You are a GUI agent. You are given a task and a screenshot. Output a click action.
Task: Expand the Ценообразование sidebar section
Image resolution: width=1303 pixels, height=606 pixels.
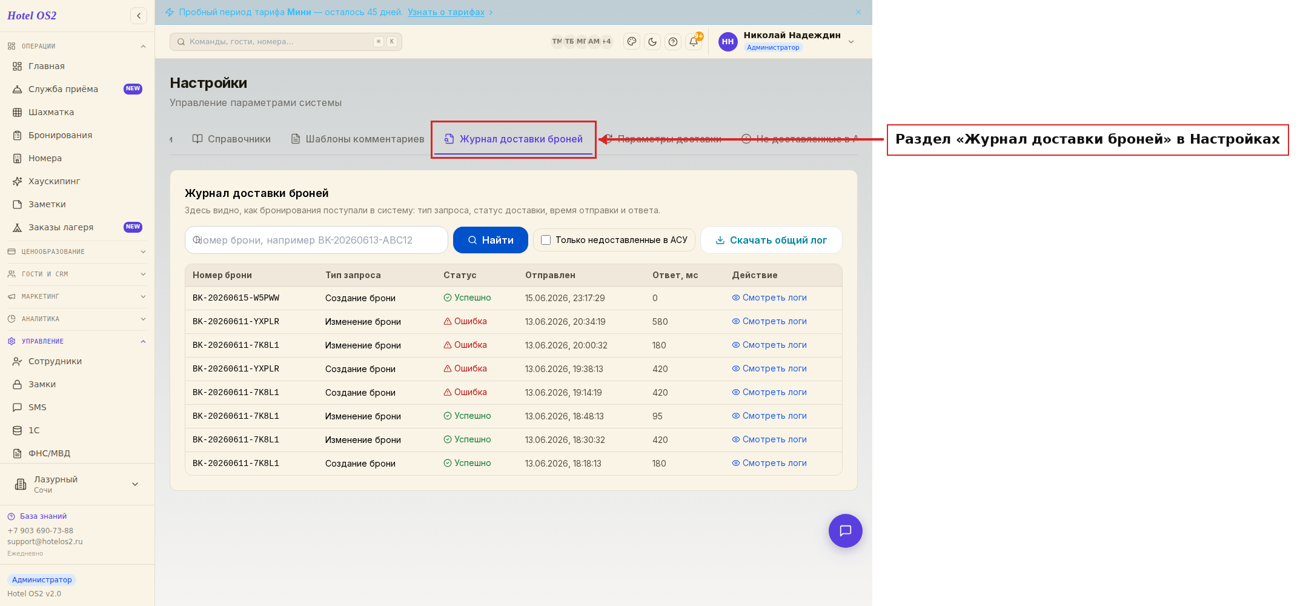pos(77,251)
